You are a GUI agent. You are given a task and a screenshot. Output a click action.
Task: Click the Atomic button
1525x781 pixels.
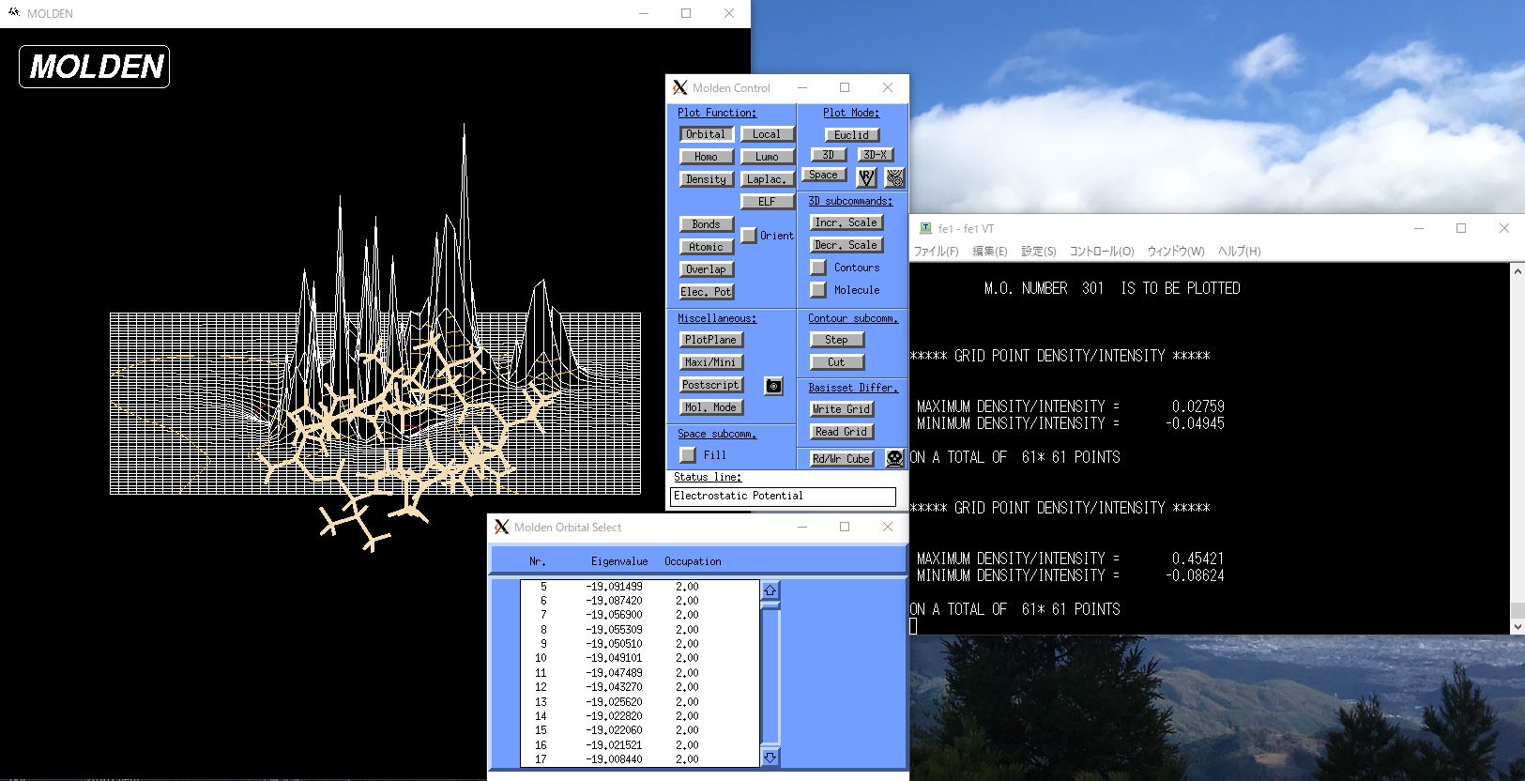706,247
